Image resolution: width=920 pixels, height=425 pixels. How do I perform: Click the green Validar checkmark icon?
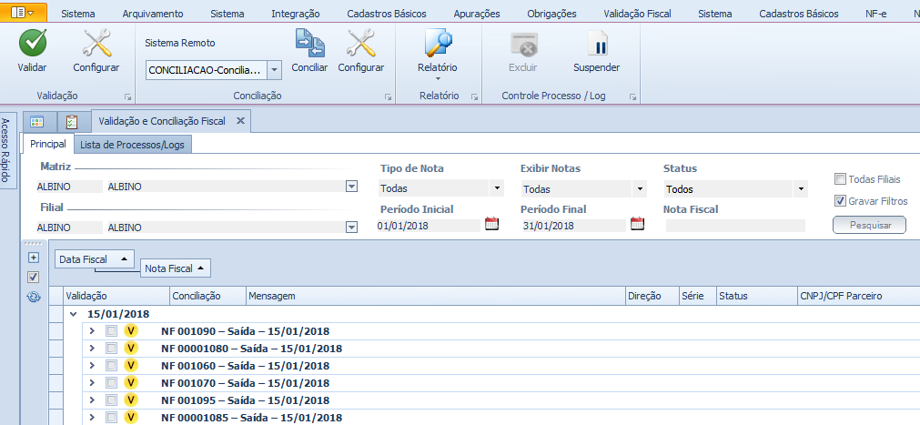tap(32, 44)
